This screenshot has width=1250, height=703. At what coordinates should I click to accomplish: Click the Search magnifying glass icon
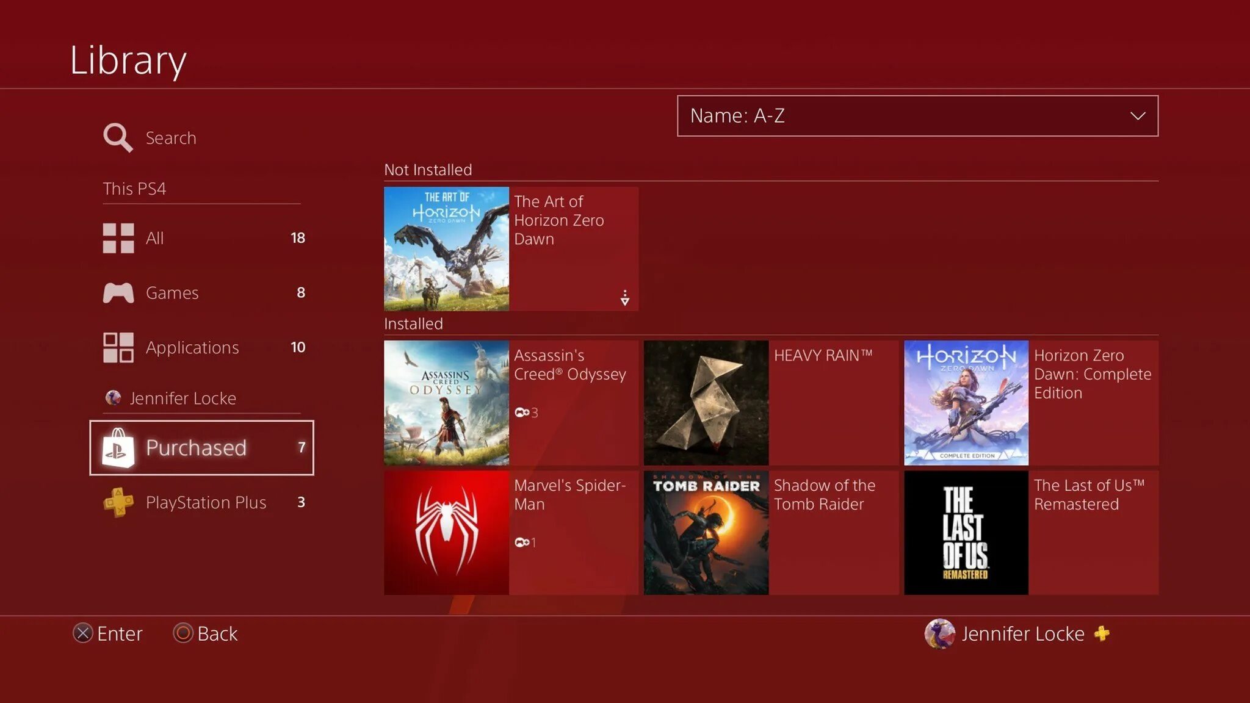coord(117,137)
